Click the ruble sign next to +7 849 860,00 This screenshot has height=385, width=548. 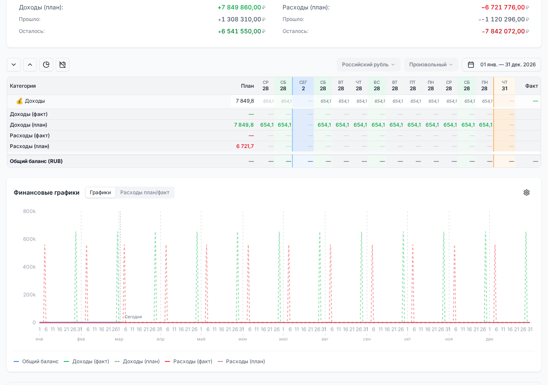264,8
